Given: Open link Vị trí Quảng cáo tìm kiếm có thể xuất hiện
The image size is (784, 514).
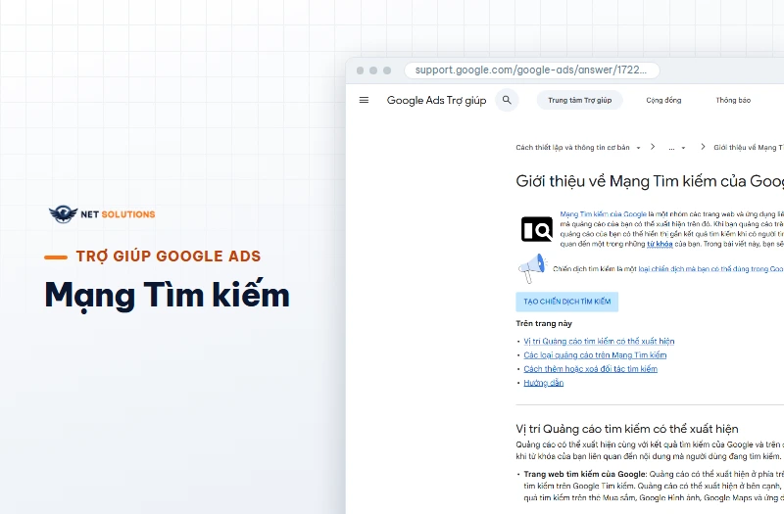Looking at the screenshot, I should pyautogui.click(x=599, y=341).
